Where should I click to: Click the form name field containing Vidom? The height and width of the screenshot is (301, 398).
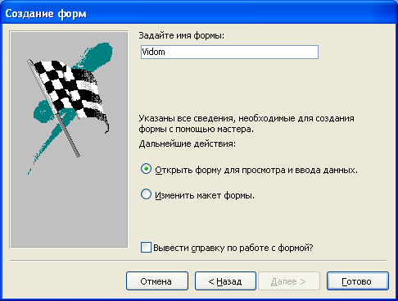[x=229, y=52]
